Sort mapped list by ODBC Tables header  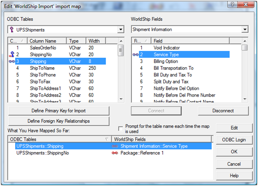(60, 139)
